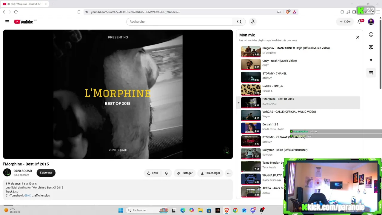Switch to the l'Morphine YouTube browser tab

click(24, 4)
